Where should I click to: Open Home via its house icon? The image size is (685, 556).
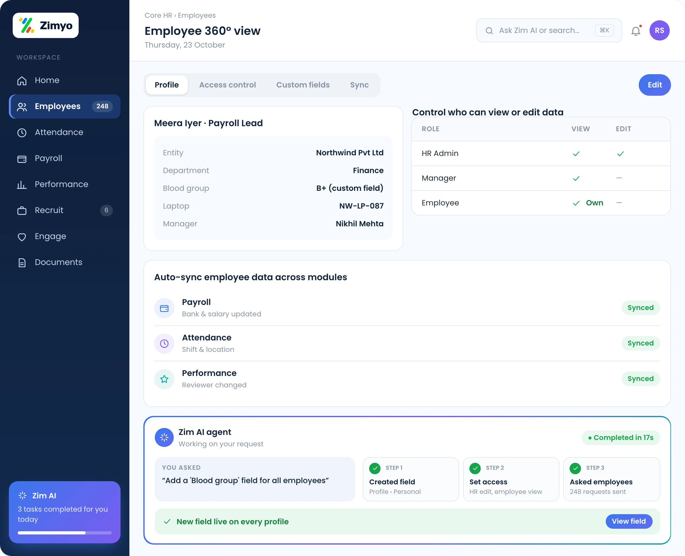[22, 81]
